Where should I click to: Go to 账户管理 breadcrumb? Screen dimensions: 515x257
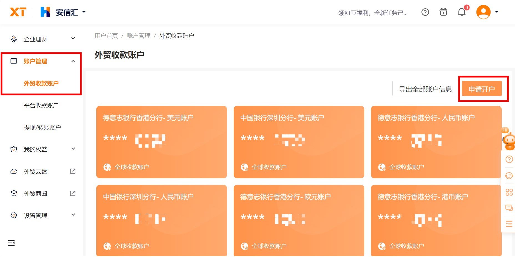[138, 36]
